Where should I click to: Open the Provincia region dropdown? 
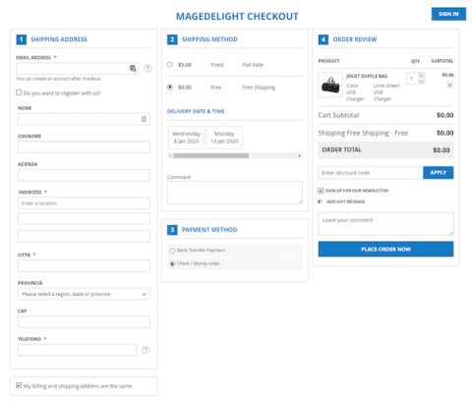(x=84, y=294)
